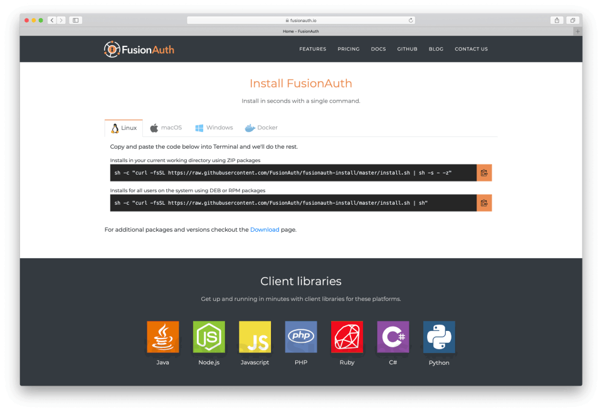The width and height of the screenshot is (602, 412).
Task: Open the Java client library icon
Action: [x=163, y=337]
